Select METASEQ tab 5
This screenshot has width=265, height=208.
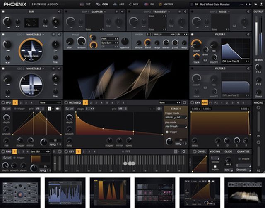[107, 103]
